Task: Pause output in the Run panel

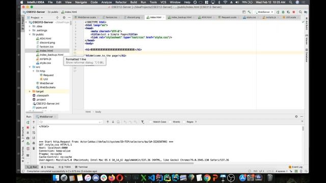Action: 28,133
